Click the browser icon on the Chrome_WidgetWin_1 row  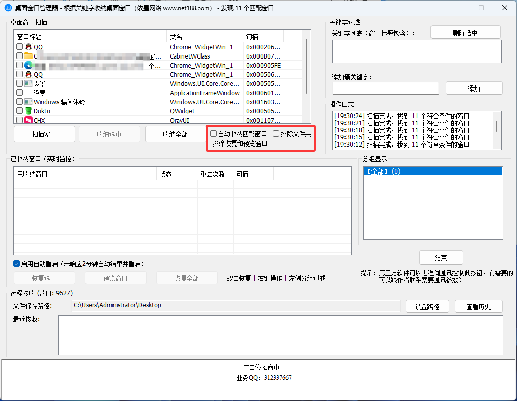(30, 65)
